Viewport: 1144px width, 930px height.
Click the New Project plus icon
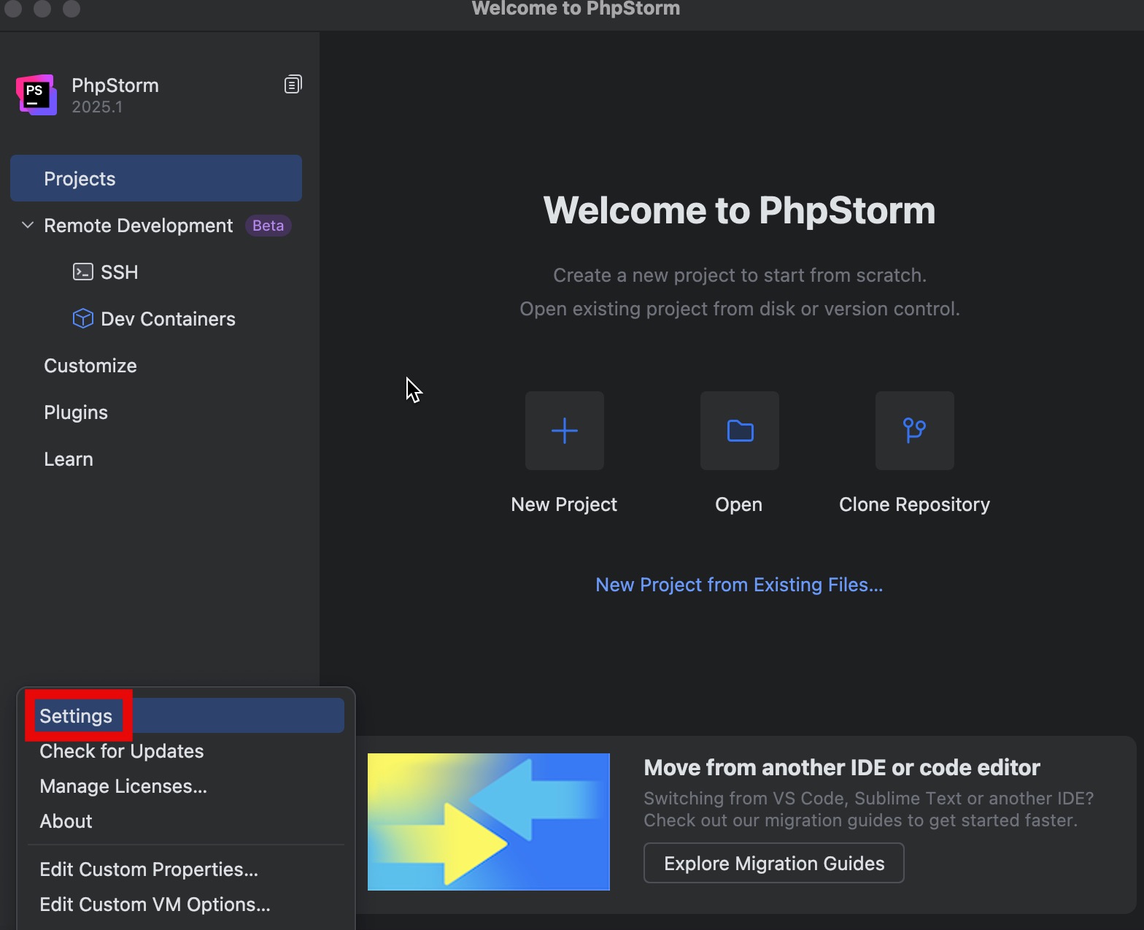[x=564, y=431]
